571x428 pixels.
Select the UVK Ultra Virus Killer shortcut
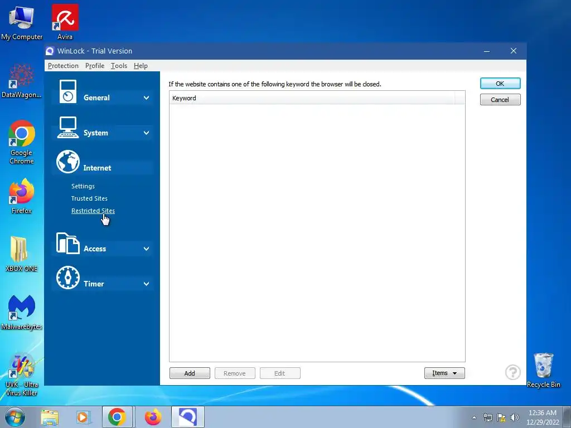[22, 374]
